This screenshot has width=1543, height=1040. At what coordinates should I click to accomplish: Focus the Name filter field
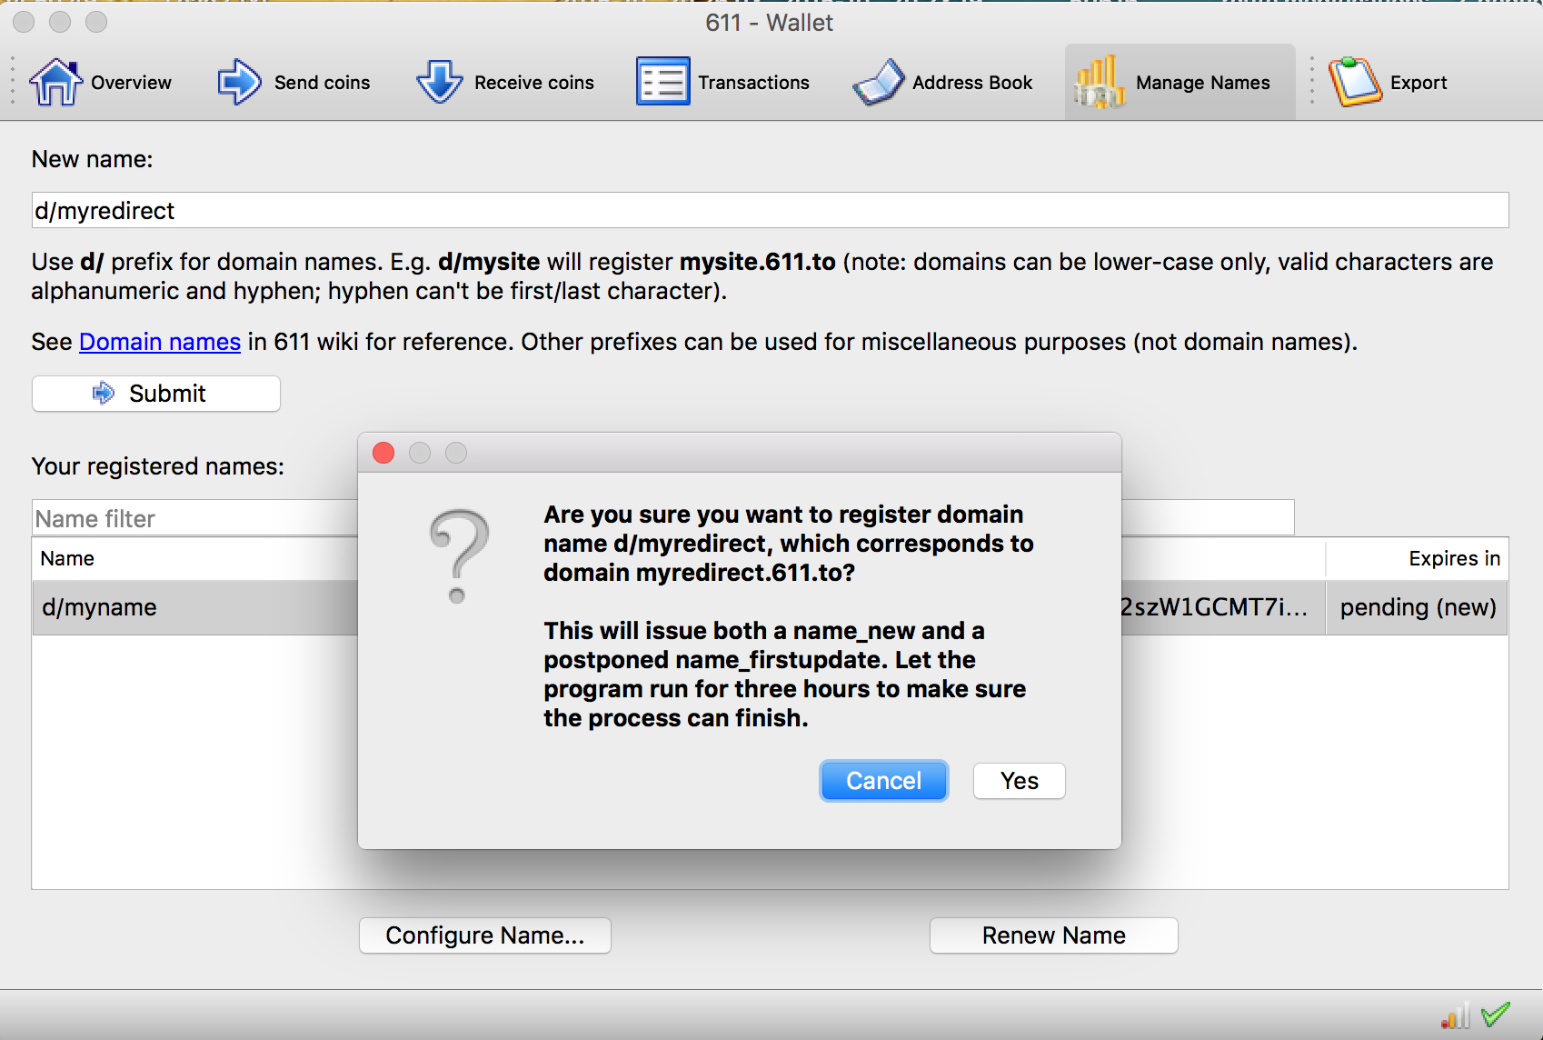195,518
